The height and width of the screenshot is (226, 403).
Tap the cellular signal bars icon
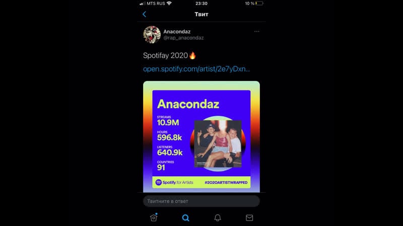[x=143, y=4]
